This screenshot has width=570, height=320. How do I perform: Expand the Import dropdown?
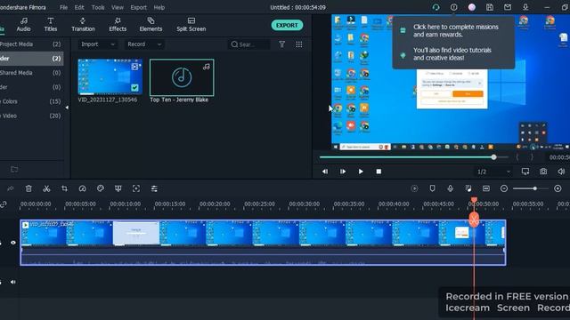click(x=97, y=44)
